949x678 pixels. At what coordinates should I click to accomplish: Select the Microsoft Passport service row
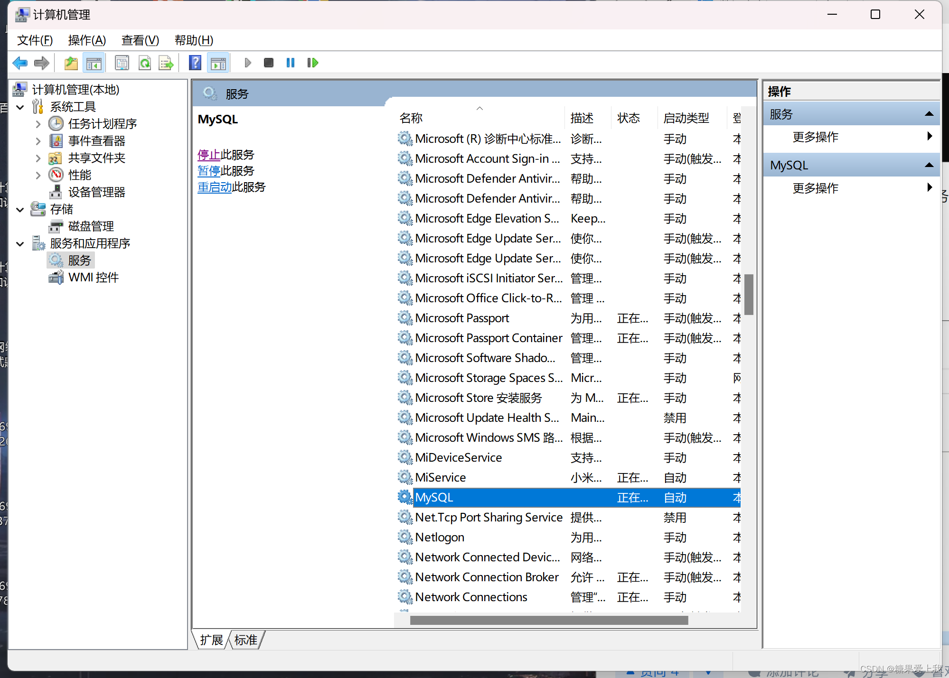pos(569,318)
